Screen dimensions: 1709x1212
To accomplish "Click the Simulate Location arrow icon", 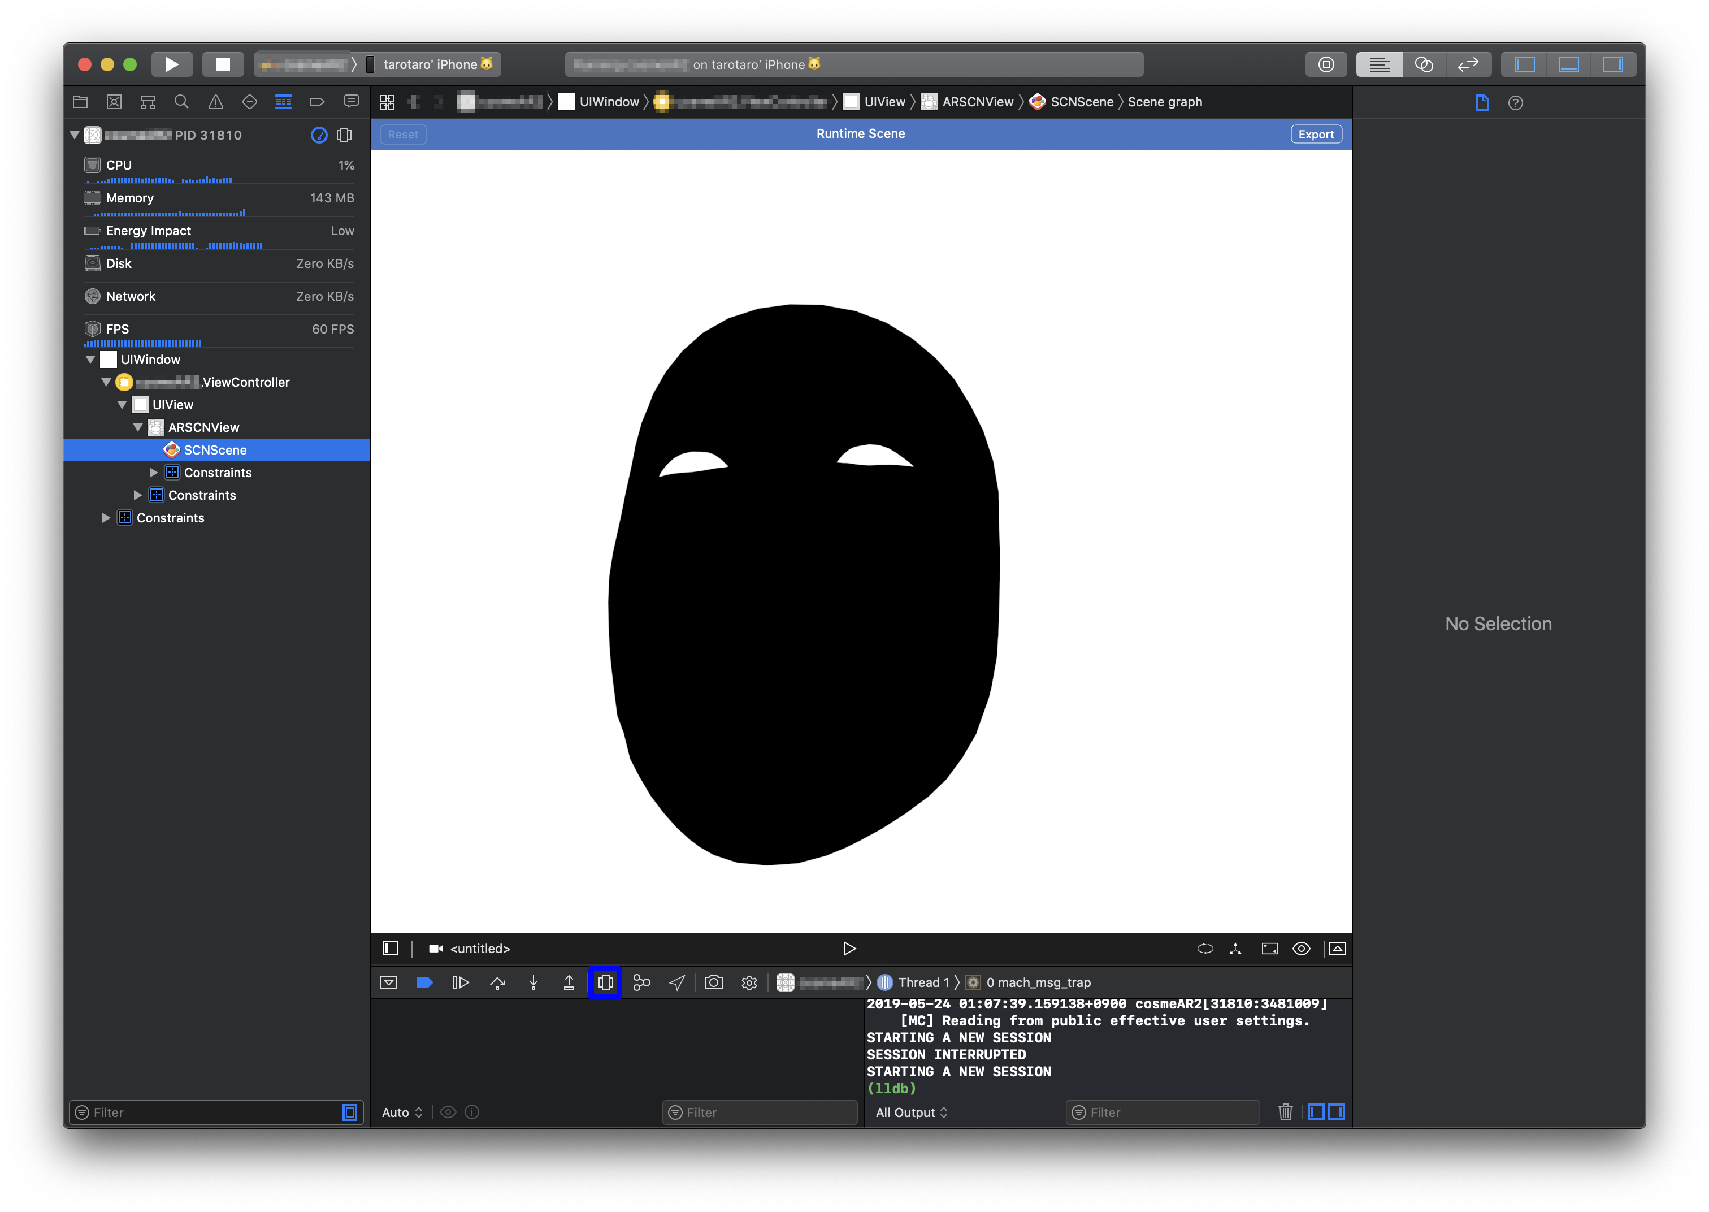I will [x=676, y=982].
